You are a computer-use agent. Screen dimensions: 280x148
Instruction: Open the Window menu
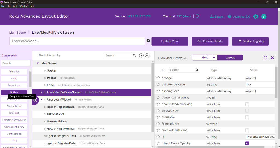(x=24, y=6)
